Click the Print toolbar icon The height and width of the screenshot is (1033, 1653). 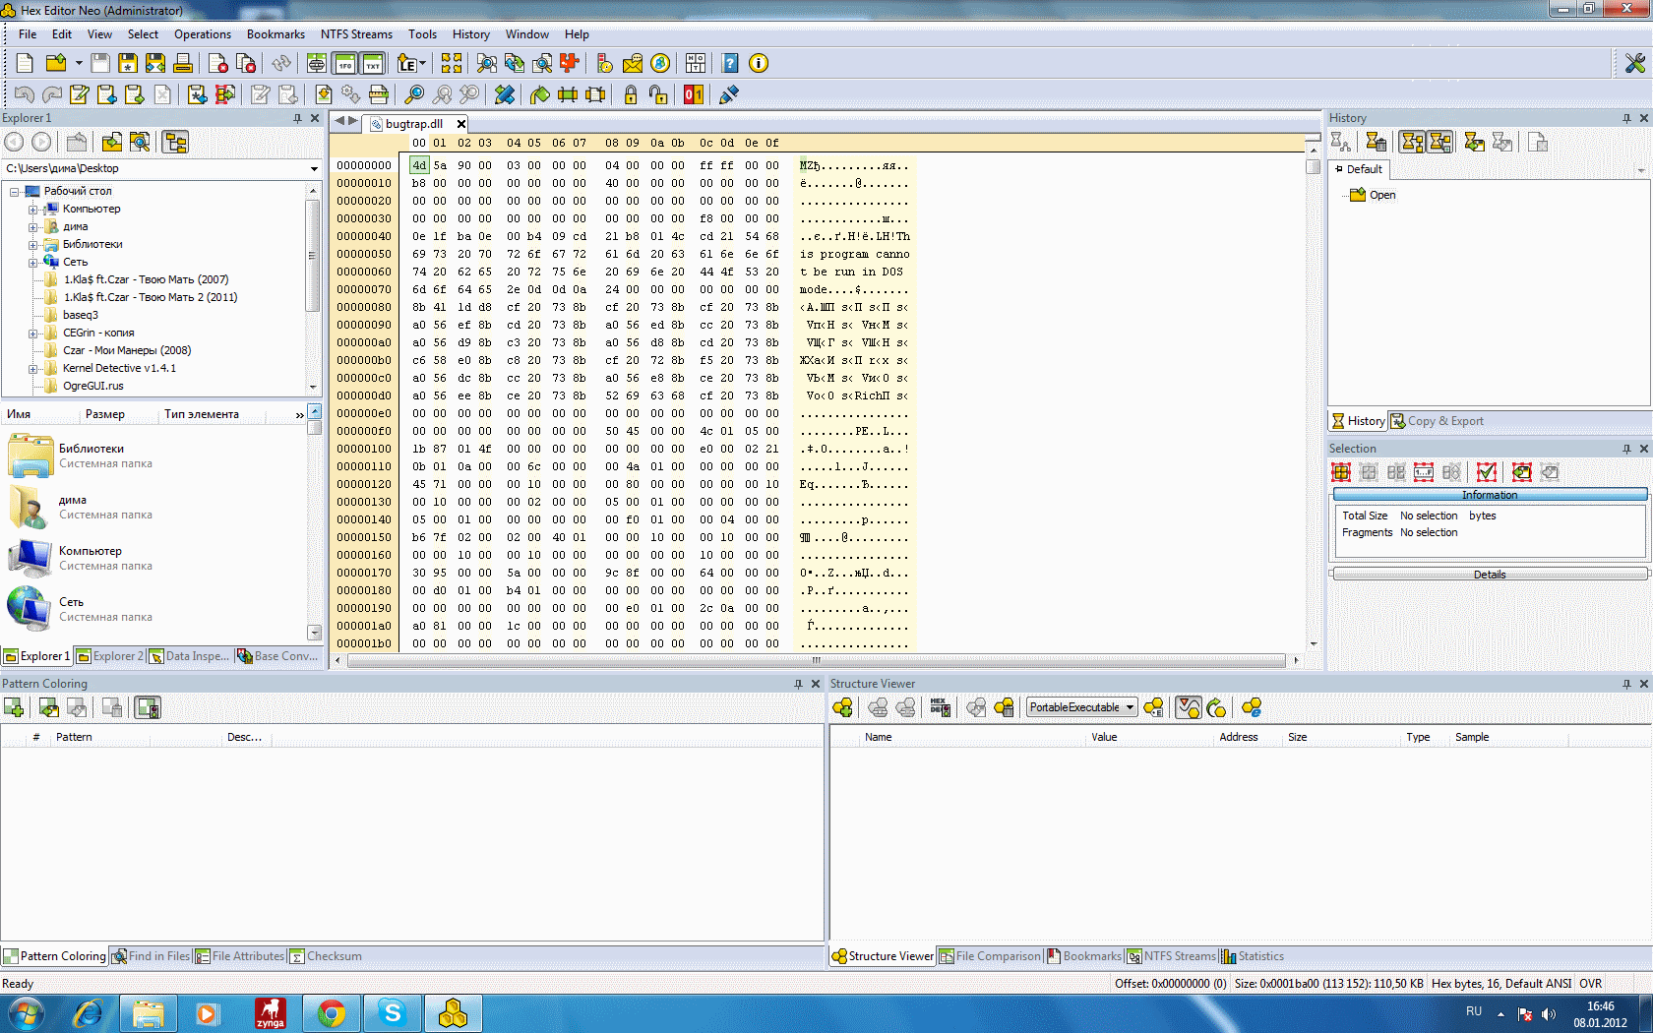click(183, 63)
